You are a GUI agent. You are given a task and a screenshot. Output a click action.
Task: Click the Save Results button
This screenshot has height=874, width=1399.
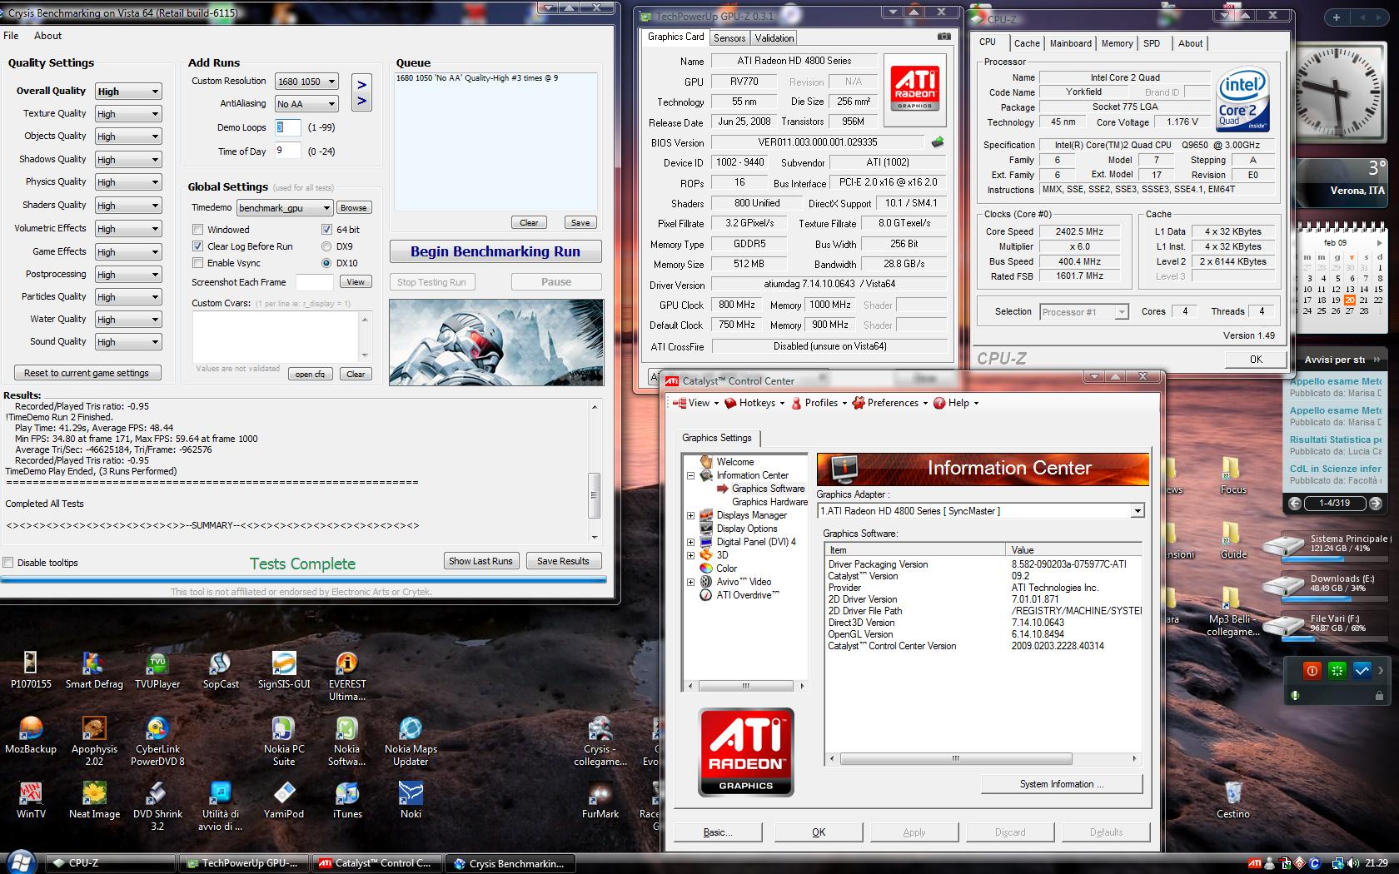563,561
